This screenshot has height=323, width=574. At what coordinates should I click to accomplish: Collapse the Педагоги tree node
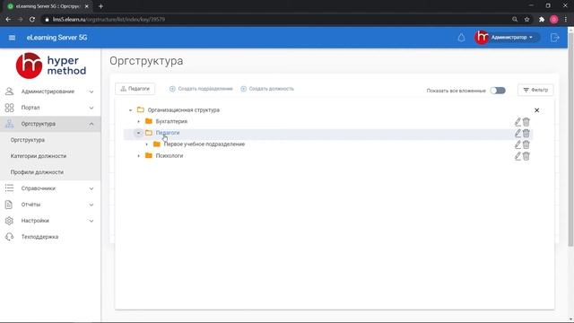click(138, 133)
